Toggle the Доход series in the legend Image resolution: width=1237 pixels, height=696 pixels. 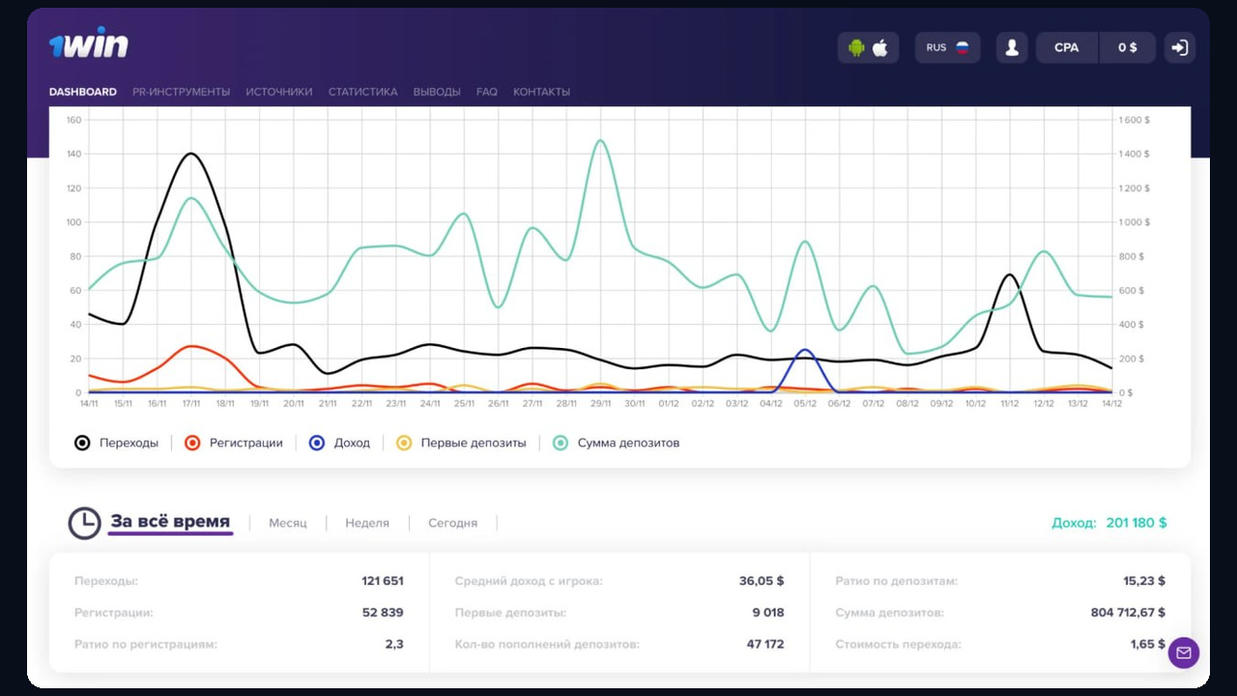338,443
